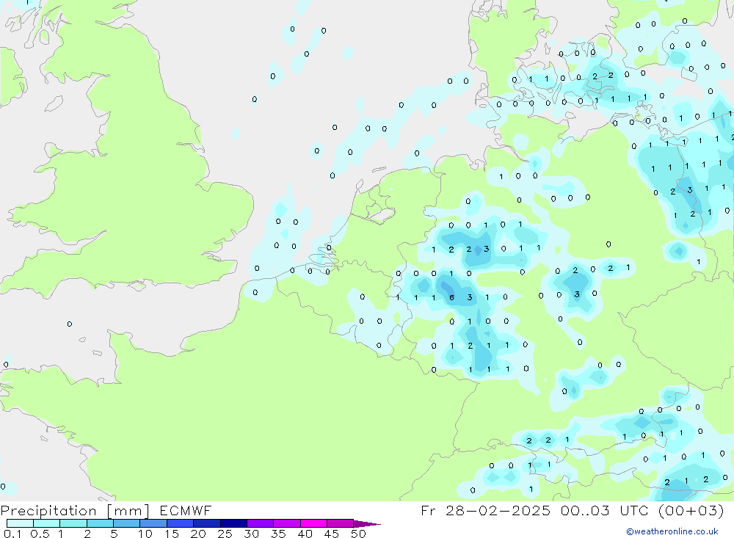This screenshot has height=538, width=734.
Task: Pick the 40–45 mm magenta legend swatch
Action: [x=313, y=523]
